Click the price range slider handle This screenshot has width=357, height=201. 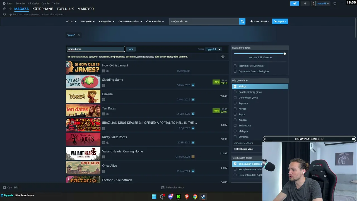click(x=285, y=54)
